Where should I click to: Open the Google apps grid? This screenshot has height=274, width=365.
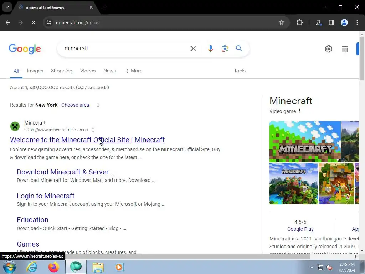coord(345,49)
